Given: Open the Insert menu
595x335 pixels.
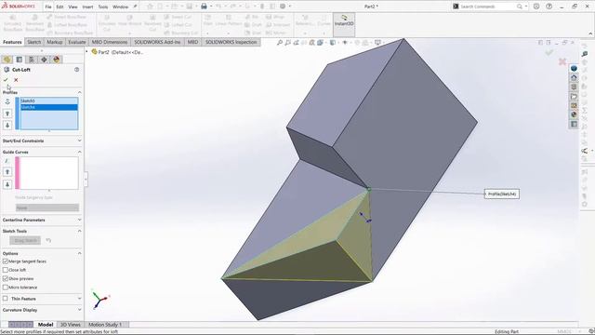Looking at the screenshot, I should (x=87, y=7).
